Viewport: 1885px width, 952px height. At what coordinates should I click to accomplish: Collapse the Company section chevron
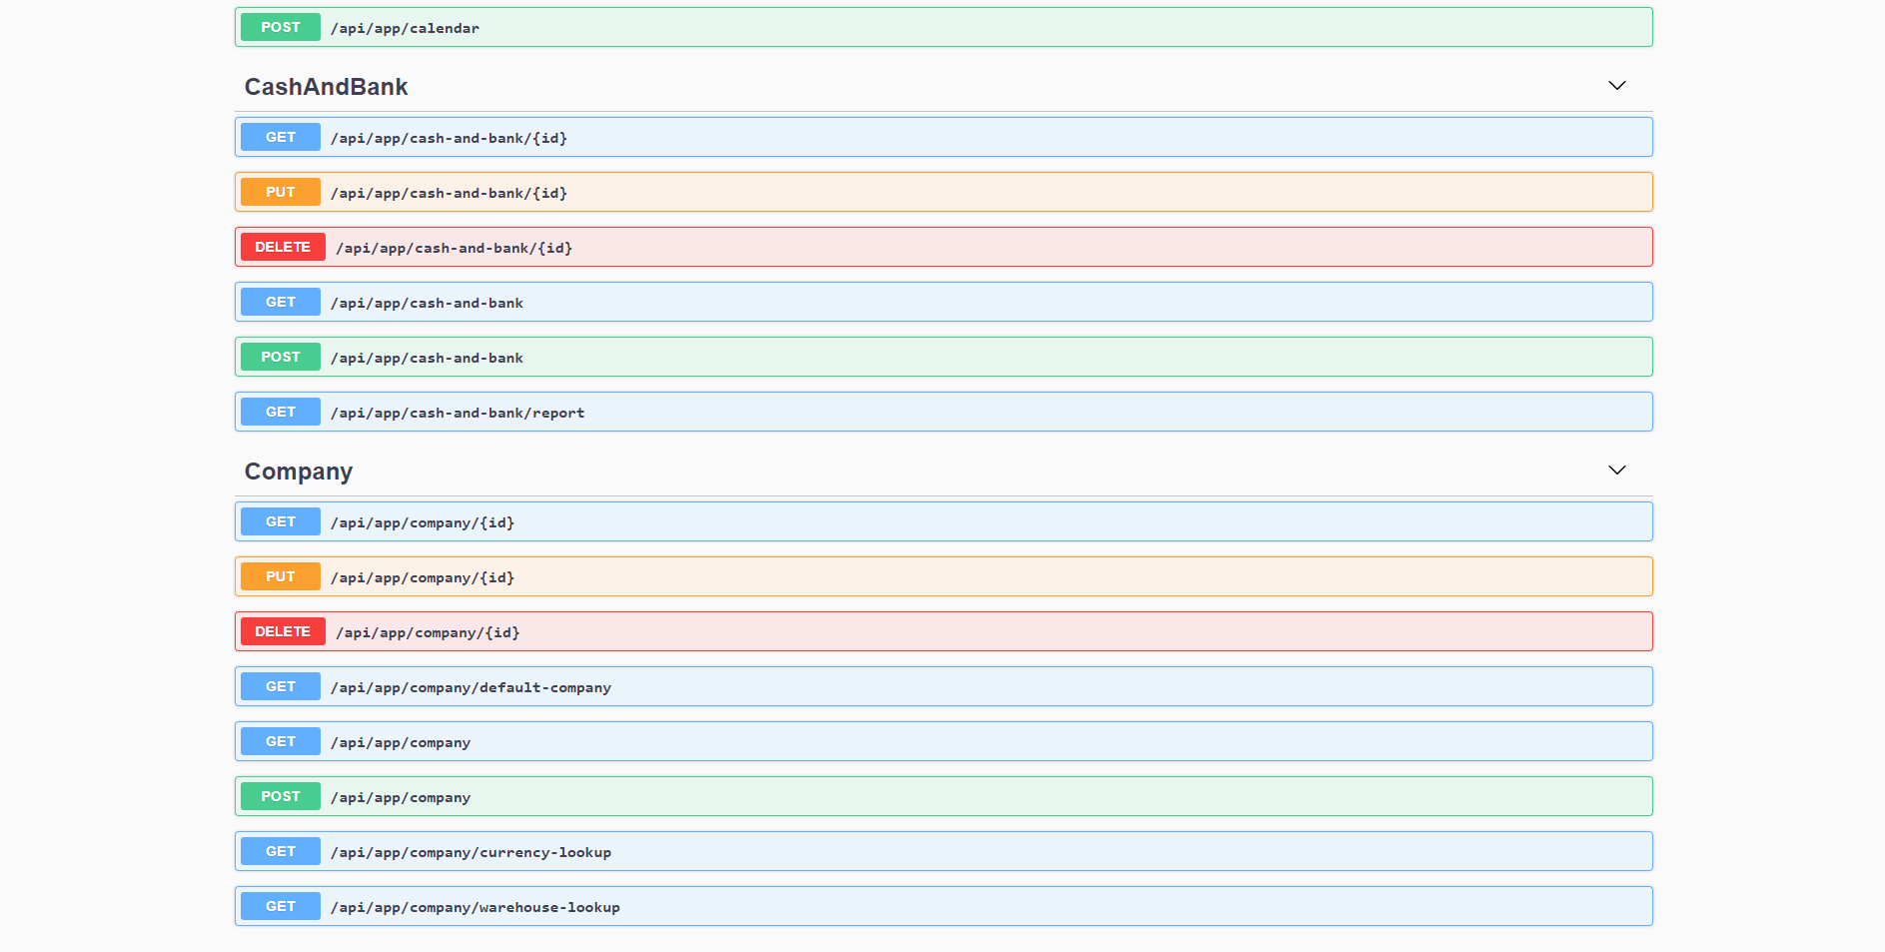[1616, 471]
